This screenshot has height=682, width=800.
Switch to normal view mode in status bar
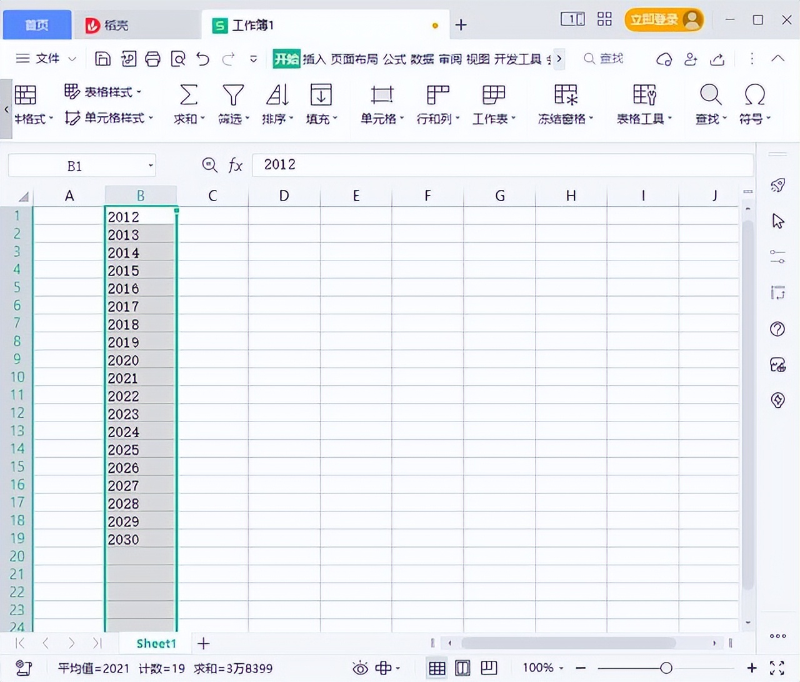click(436, 667)
